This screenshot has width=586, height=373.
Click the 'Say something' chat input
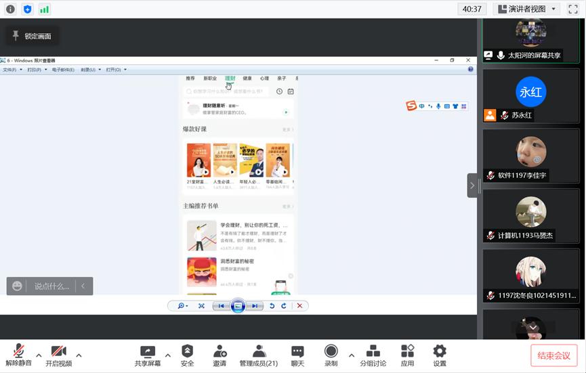[51, 286]
